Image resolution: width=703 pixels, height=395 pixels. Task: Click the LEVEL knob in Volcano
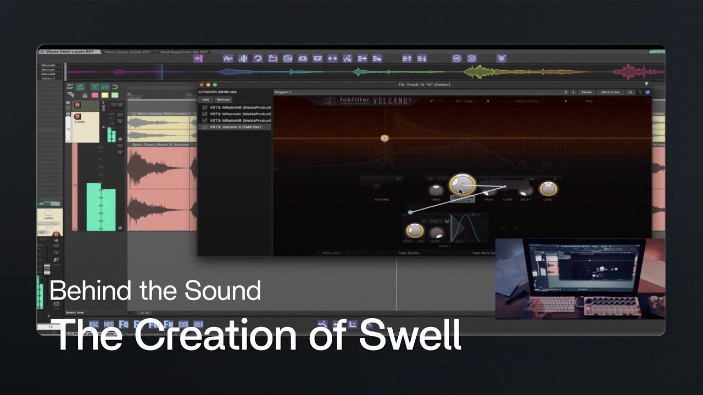(548, 188)
